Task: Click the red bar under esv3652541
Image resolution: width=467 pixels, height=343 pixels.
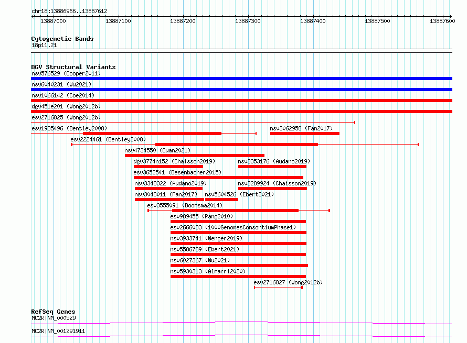Action: tap(218, 178)
